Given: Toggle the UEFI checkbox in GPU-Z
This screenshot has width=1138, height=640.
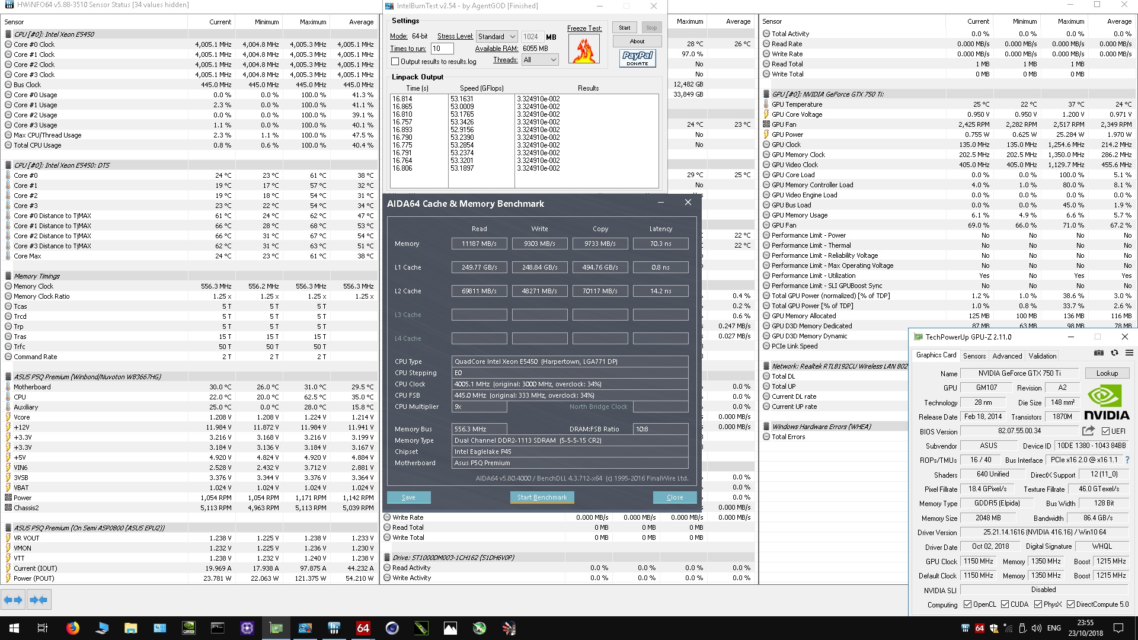Looking at the screenshot, I should click(1105, 431).
